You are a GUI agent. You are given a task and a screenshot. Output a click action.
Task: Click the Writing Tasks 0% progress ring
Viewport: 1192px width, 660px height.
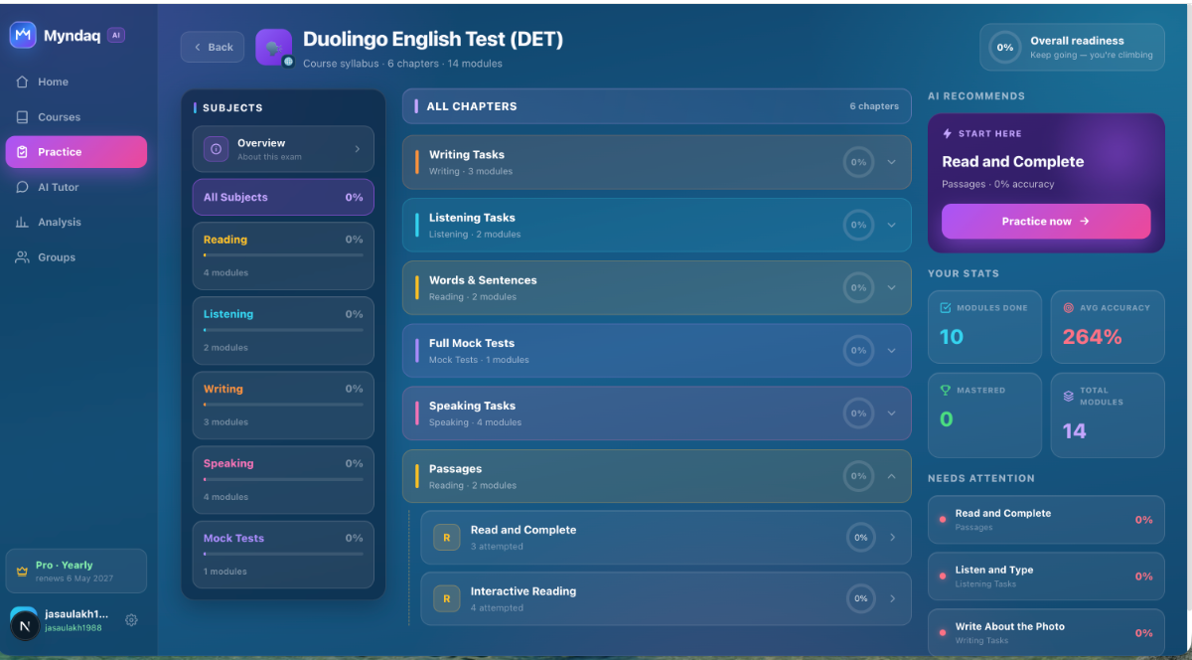(x=858, y=162)
